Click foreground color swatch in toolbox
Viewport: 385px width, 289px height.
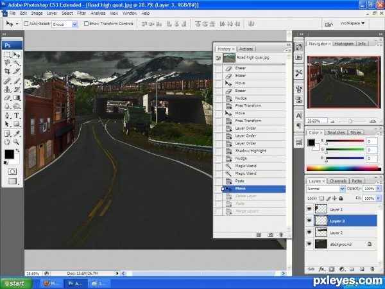point(10,154)
